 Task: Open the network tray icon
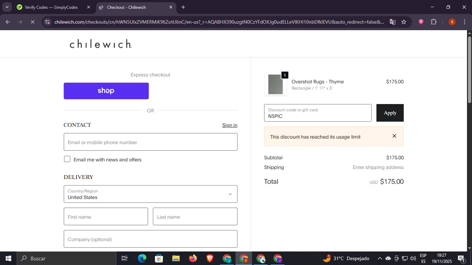click(405, 258)
